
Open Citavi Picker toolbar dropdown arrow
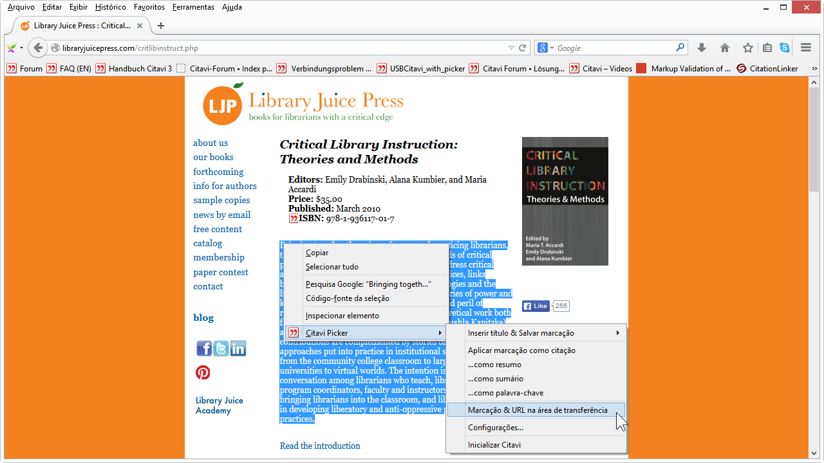coord(21,48)
